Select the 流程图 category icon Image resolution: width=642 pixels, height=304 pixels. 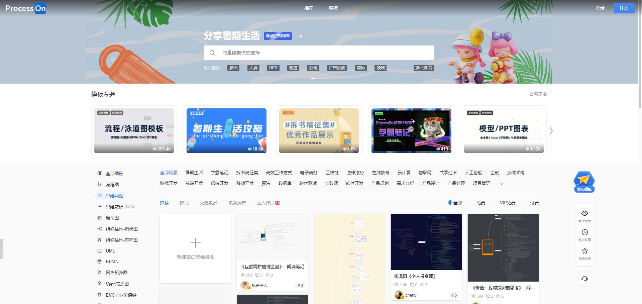click(x=100, y=184)
